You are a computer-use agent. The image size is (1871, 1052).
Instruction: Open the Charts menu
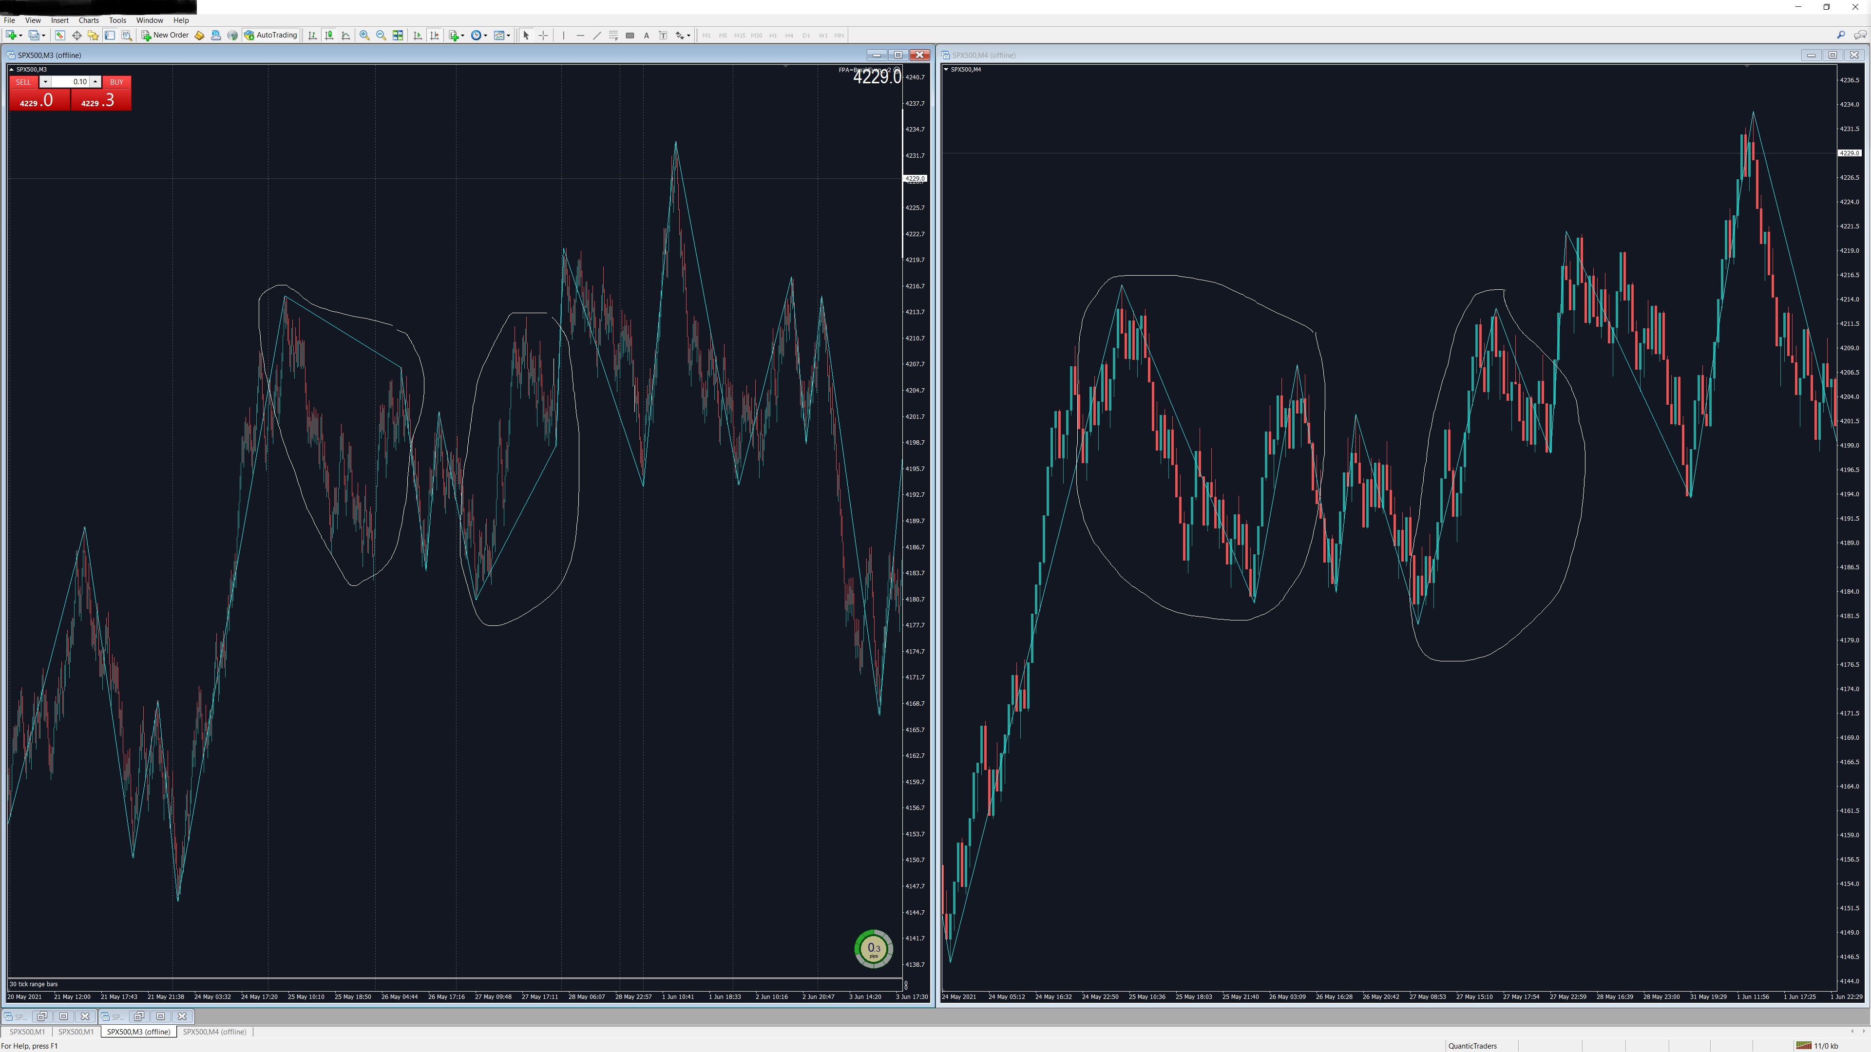[88, 20]
